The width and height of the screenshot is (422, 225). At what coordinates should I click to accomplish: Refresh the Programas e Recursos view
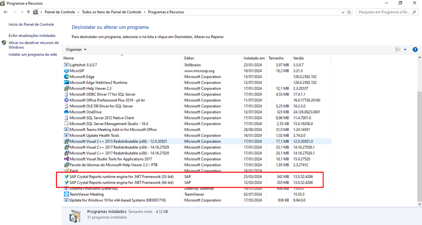[349, 12]
